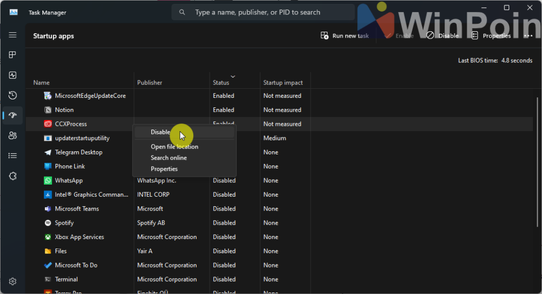Viewport: 542px width, 294px height.
Task: Sort by Startup impact column header
Action: (283, 82)
